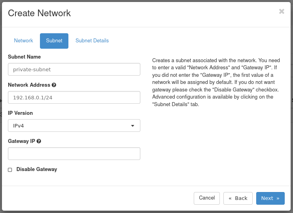Go back with the Back button
The height and width of the screenshot is (213, 293).
238,198
